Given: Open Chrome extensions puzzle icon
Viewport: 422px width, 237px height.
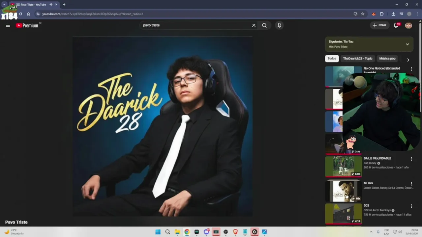Looking at the screenshot, I should pyautogui.click(x=382, y=14).
